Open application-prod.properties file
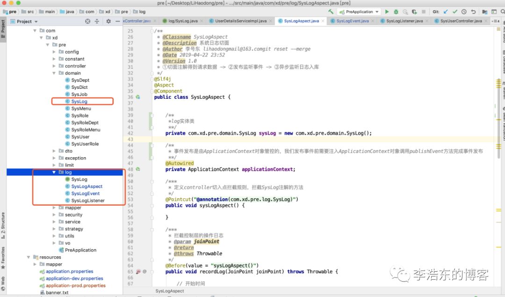 (x=76, y=286)
